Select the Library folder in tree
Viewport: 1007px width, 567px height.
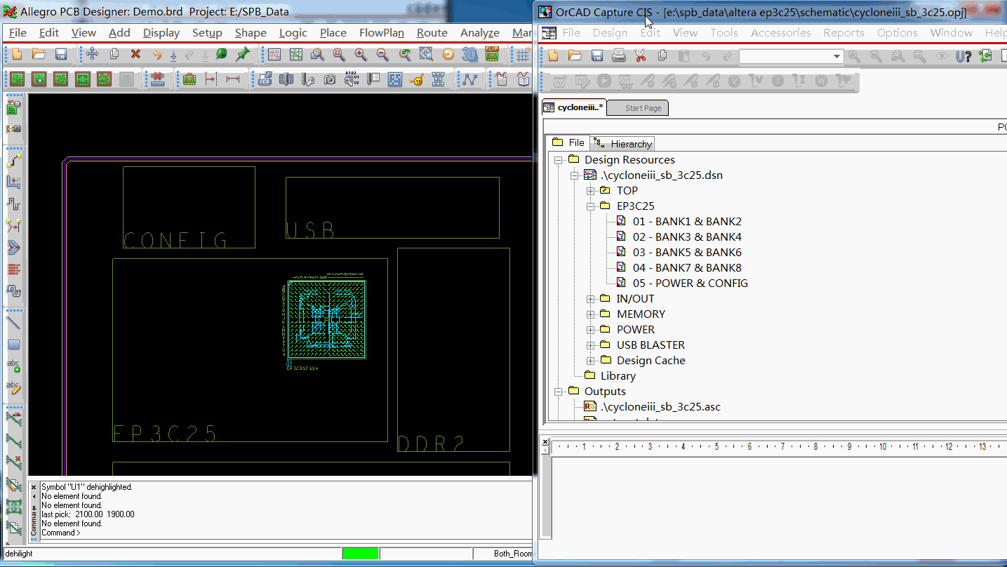point(618,376)
